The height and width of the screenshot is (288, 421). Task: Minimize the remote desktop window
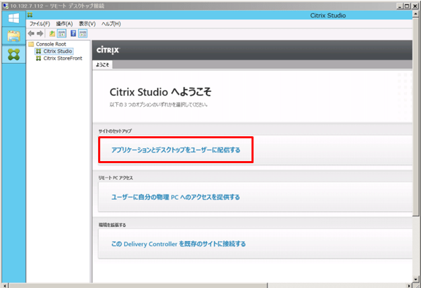pos(400,5)
